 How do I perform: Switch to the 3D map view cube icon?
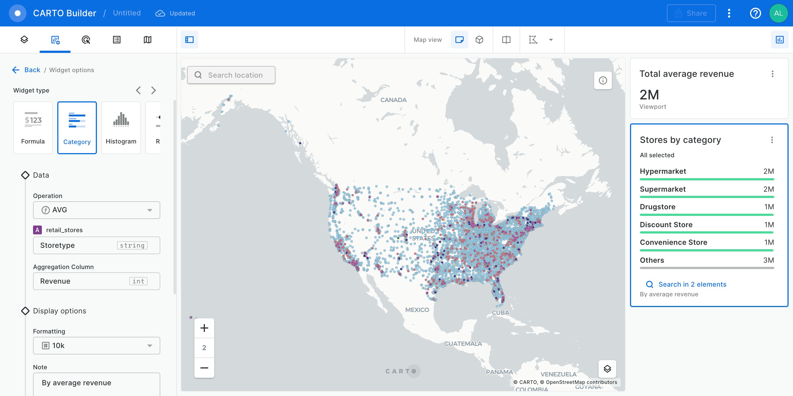tap(479, 40)
